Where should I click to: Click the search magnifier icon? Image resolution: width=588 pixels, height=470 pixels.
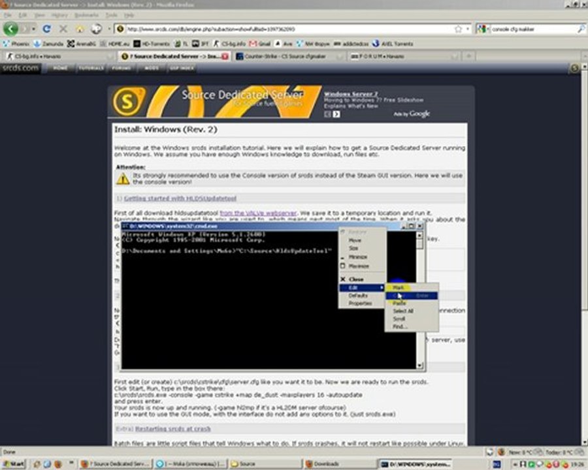click(581, 29)
